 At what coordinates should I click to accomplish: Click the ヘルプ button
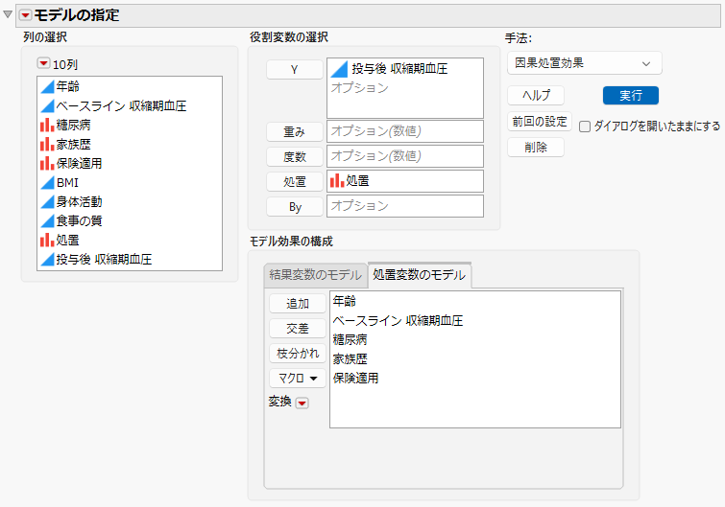coord(536,96)
